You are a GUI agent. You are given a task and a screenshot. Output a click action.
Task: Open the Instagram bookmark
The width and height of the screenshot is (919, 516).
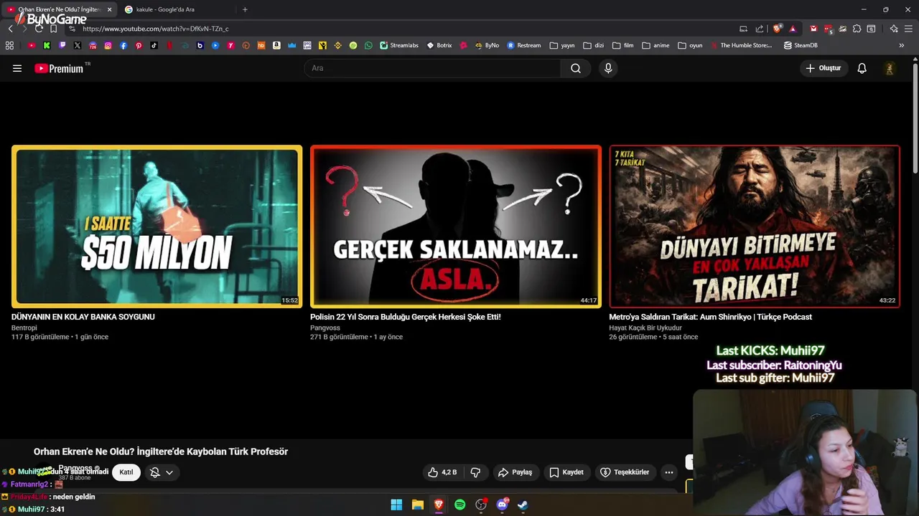tap(108, 45)
